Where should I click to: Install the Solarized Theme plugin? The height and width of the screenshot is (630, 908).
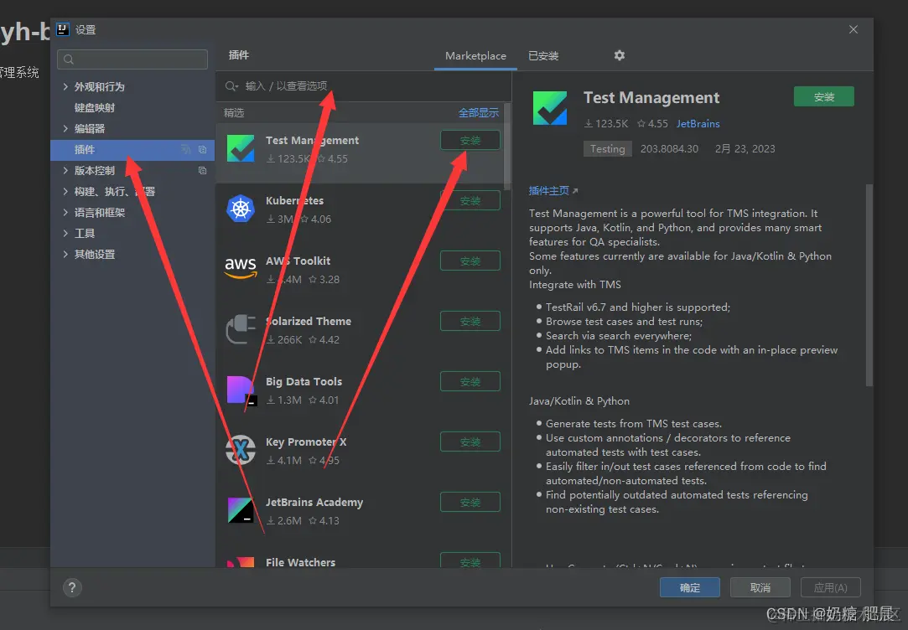470,321
